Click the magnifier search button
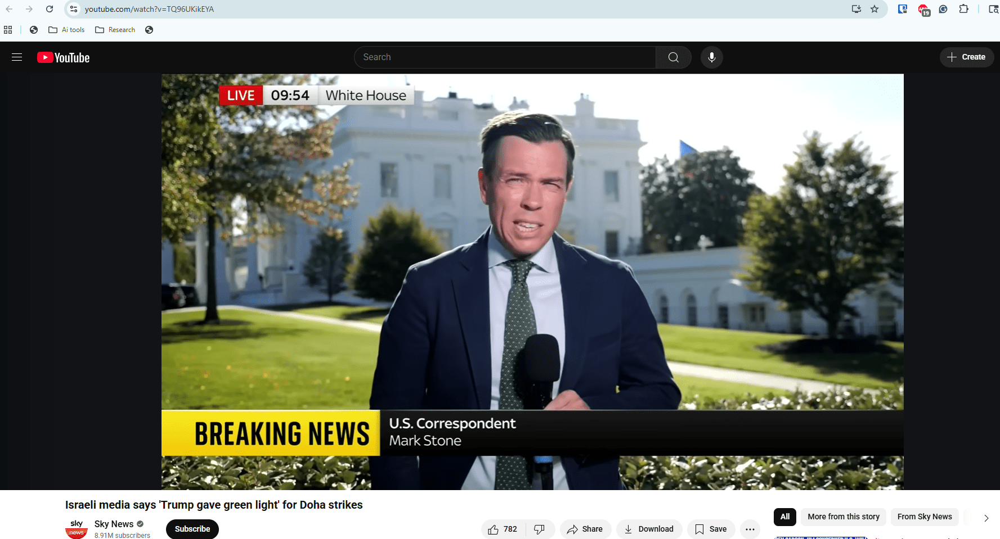Screen dimensions: 1000x539 click(673, 57)
